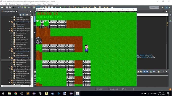Open Google Chrome from taskbar
Screen dimensions: 172x96
pyautogui.click(x=15, y=93)
